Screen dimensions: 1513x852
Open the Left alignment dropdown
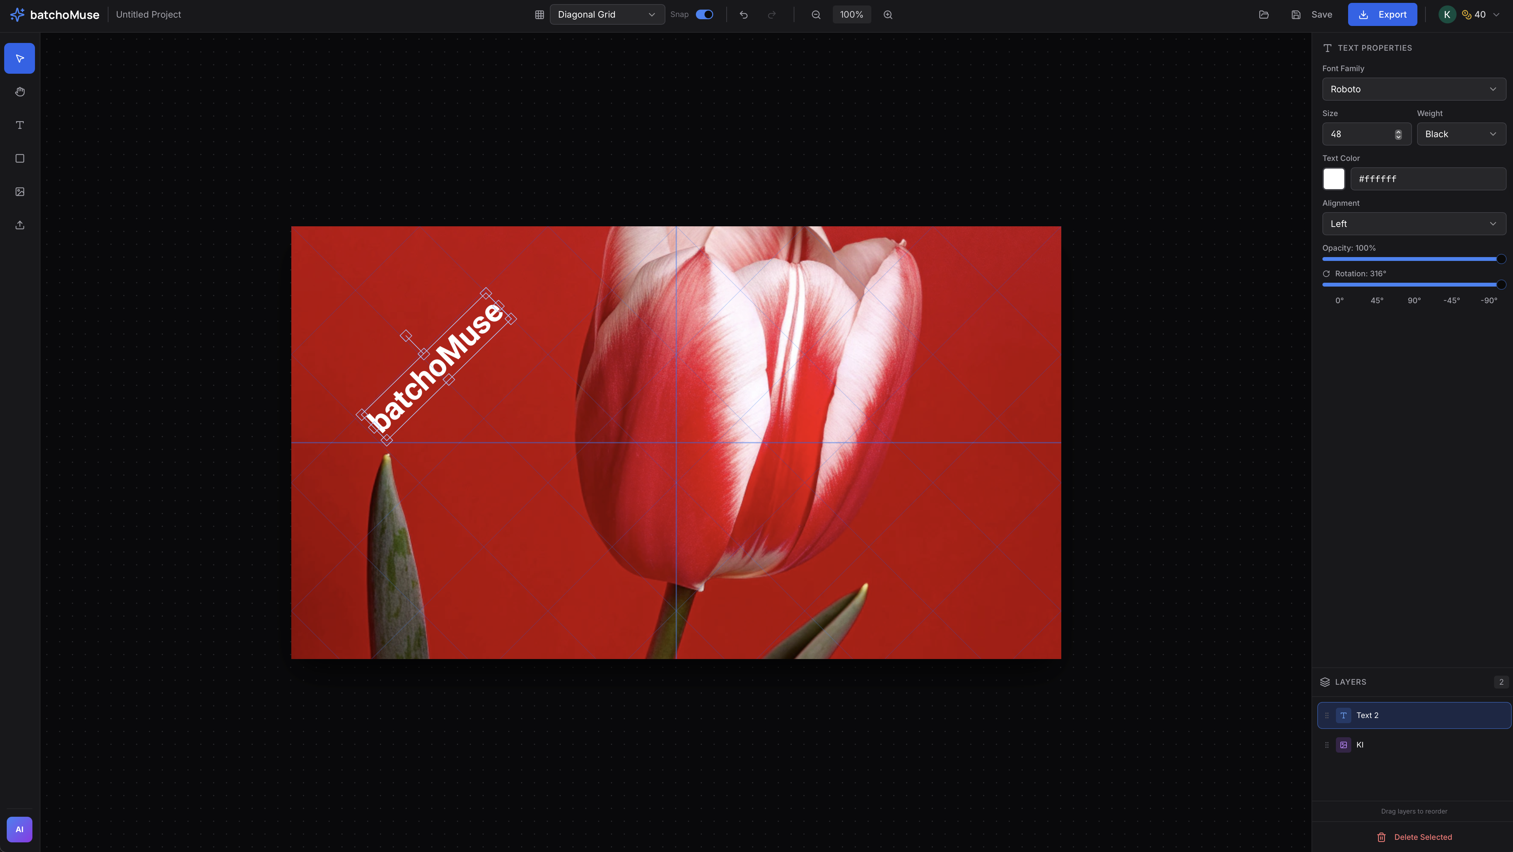[1414, 223]
